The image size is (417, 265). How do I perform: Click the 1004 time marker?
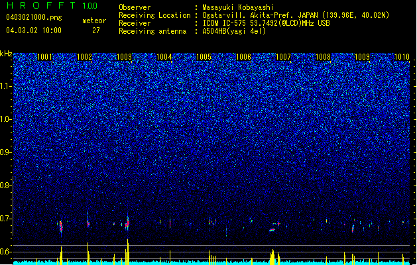click(164, 57)
